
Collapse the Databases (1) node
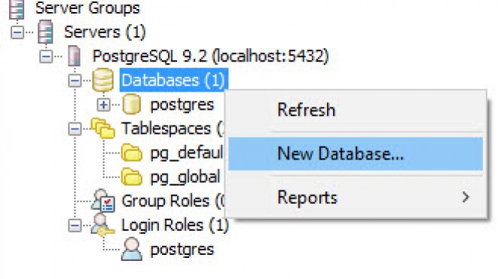point(75,80)
